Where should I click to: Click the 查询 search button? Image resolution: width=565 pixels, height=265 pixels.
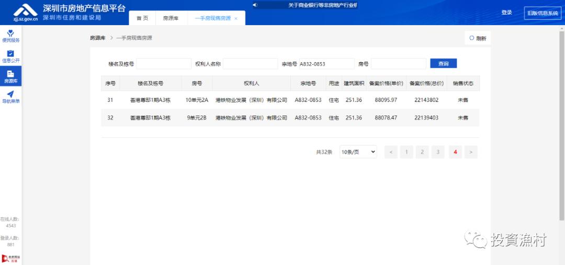tap(444, 63)
